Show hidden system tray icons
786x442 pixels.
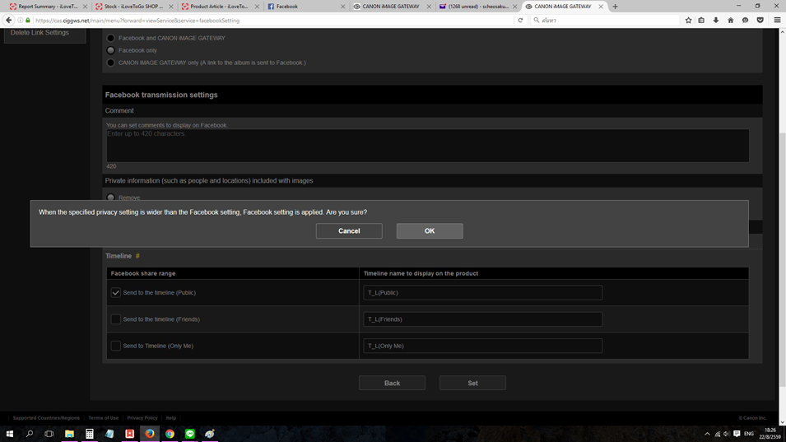tap(707, 434)
